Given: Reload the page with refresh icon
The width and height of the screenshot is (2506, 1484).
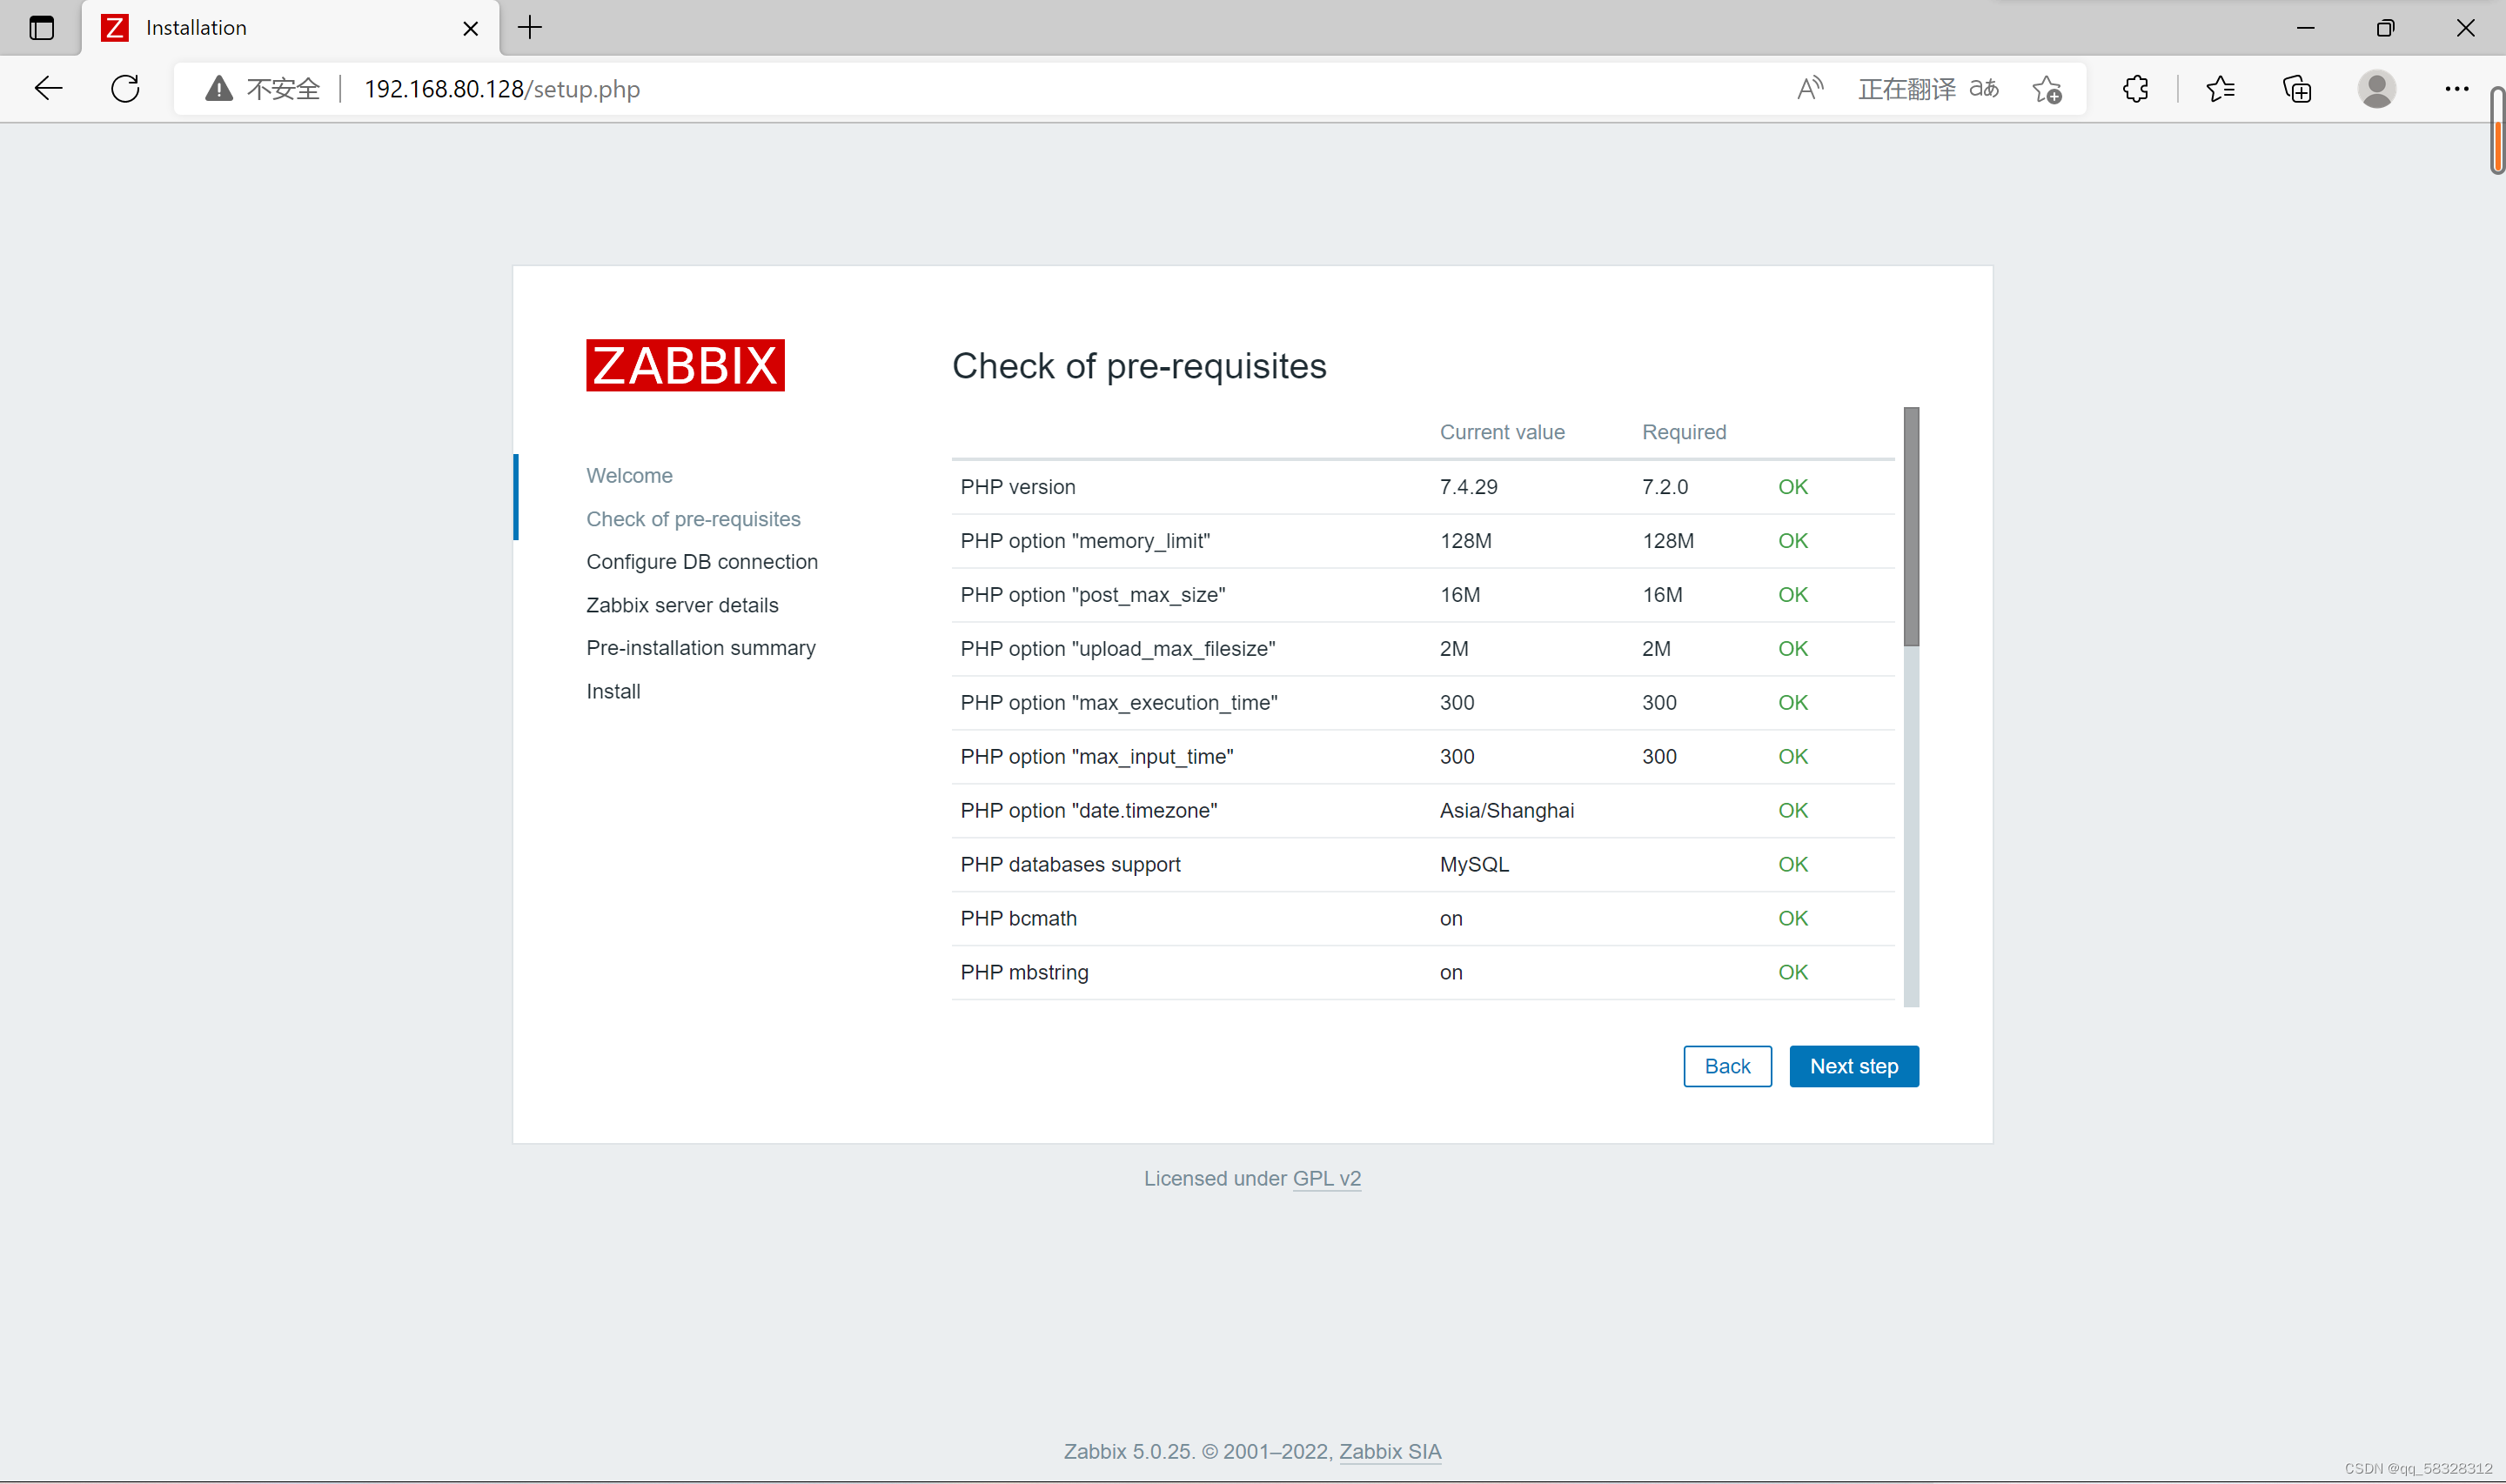Looking at the screenshot, I should tap(125, 89).
